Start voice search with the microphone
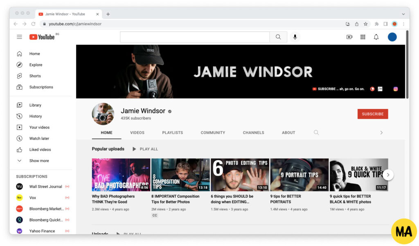Viewport: 419px width, 246px height. point(295,37)
